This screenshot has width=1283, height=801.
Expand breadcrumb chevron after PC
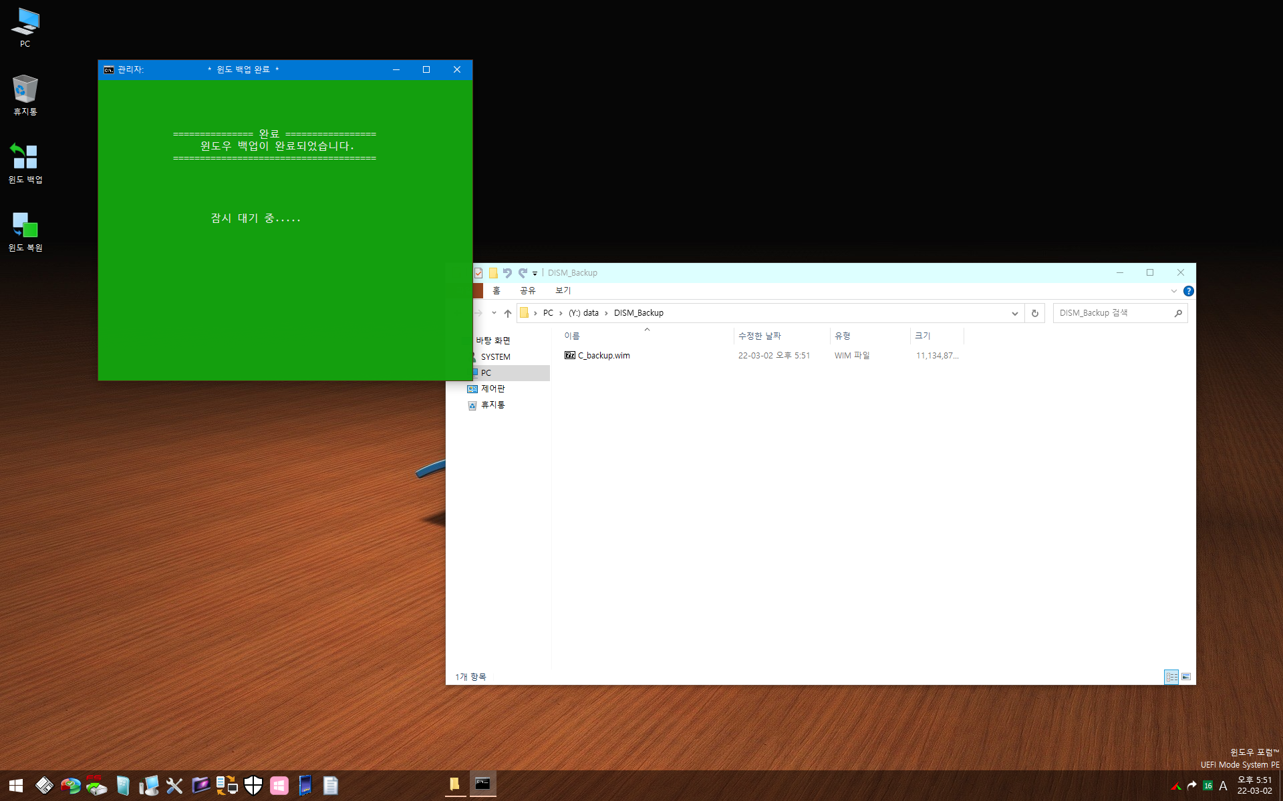[561, 313]
